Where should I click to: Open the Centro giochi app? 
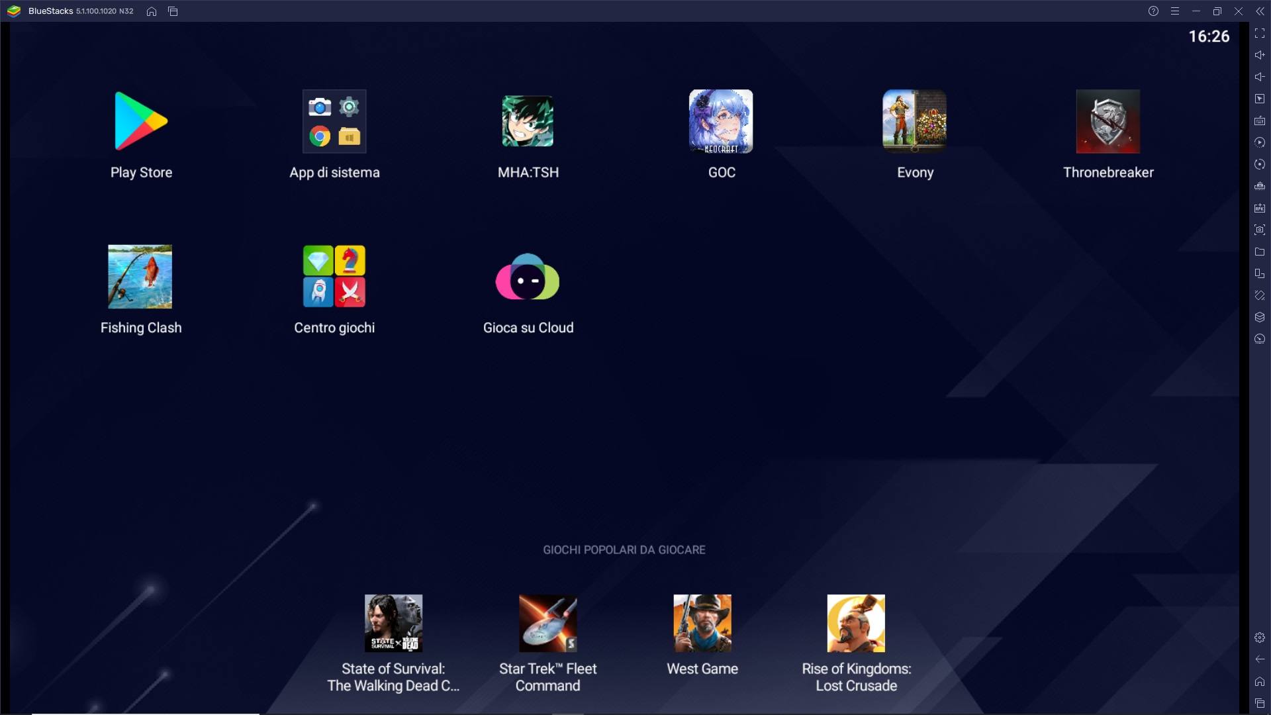pyautogui.click(x=334, y=277)
